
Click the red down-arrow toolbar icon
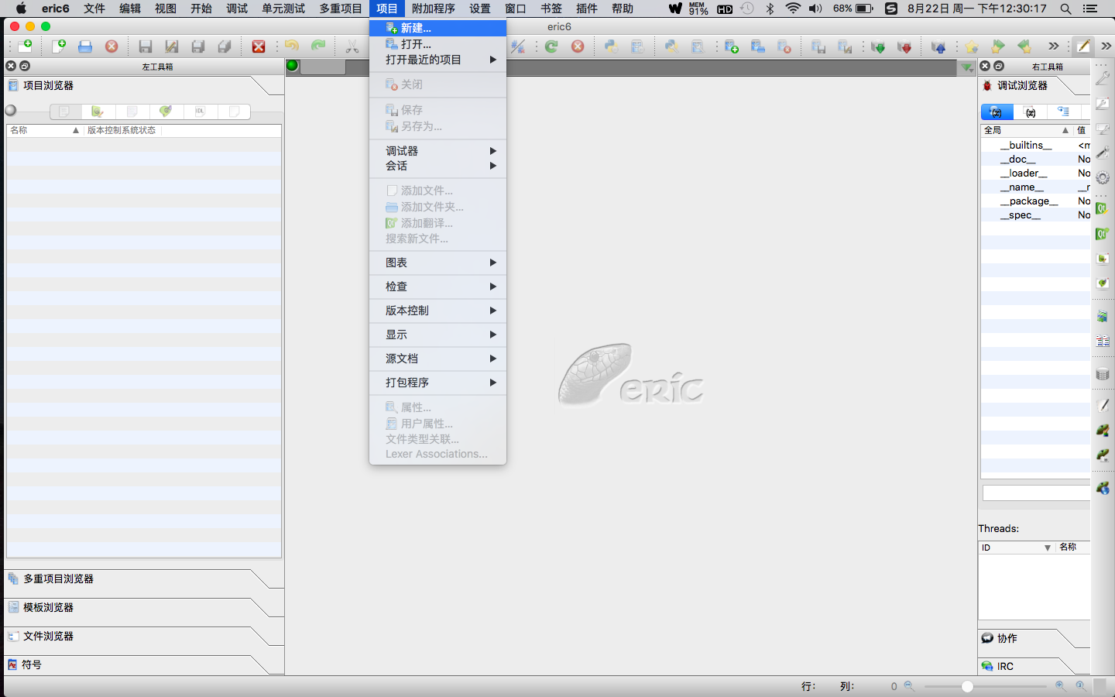pos(904,47)
